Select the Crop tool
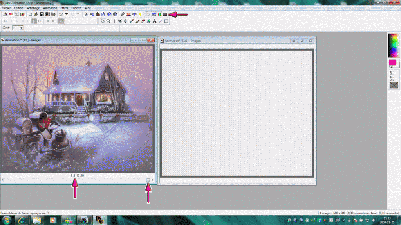Image resolution: width=401 pixels, height=225 pixels. click(120, 21)
